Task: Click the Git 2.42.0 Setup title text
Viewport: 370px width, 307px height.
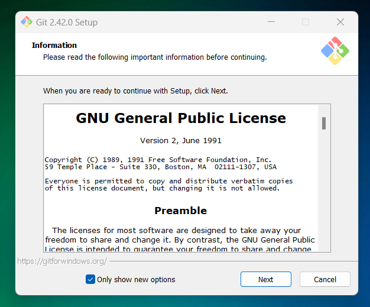Action: [67, 22]
